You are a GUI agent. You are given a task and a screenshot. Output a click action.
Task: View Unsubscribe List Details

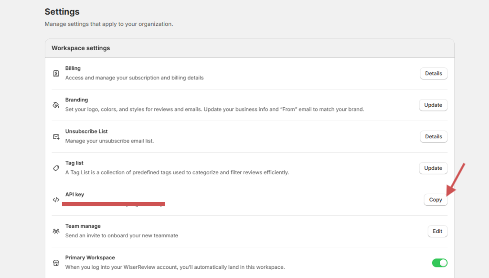click(x=433, y=137)
